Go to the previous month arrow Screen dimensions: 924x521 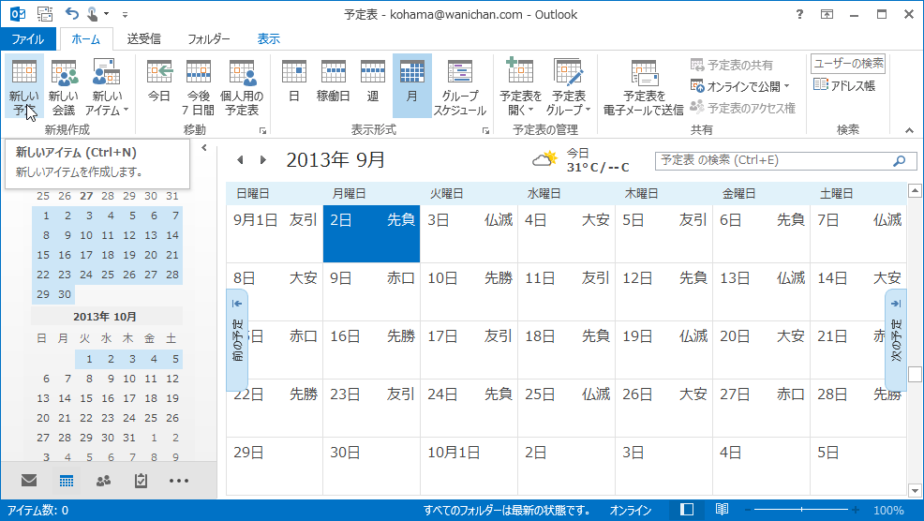pyautogui.click(x=240, y=159)
